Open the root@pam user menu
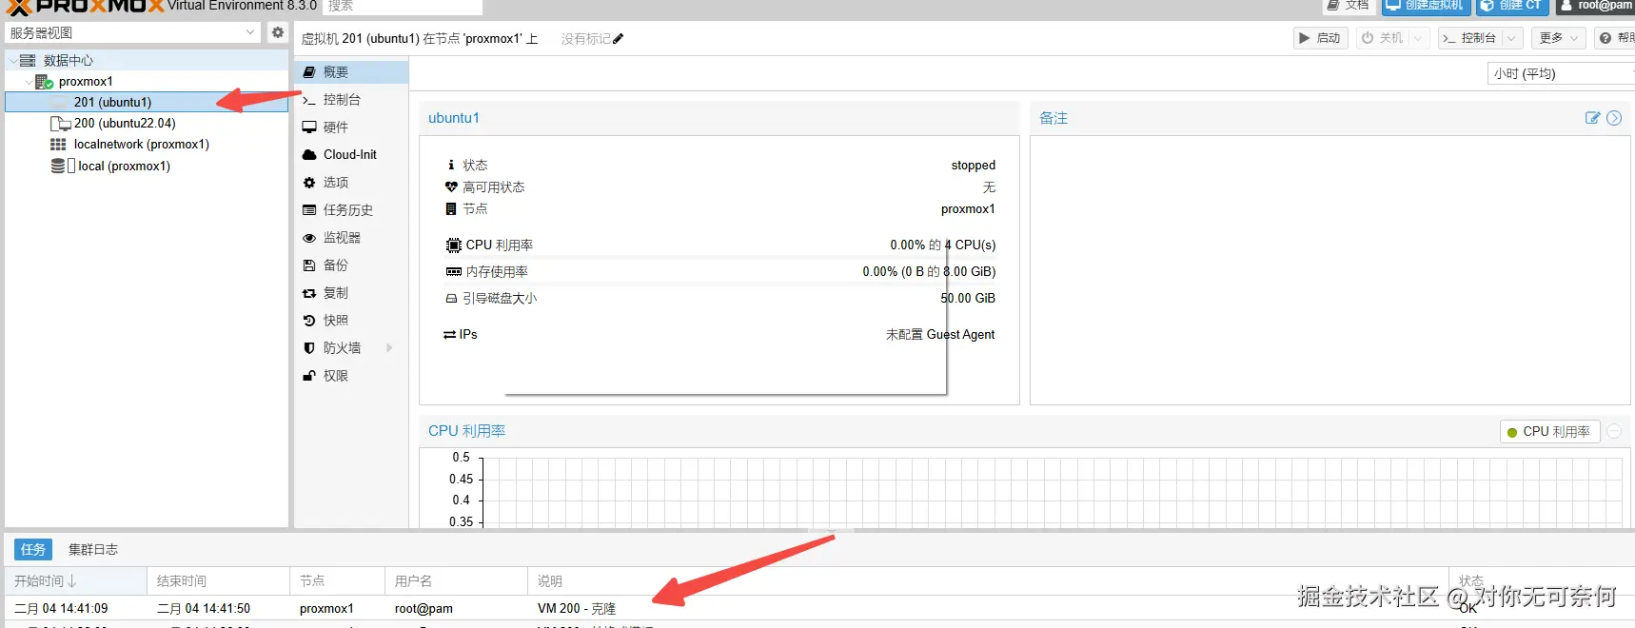This screenshot has height=628, width=1635. 1596,6
